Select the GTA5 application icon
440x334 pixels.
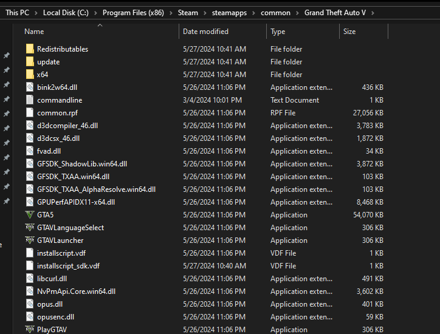pyautogui.click(x=30, y=215)
